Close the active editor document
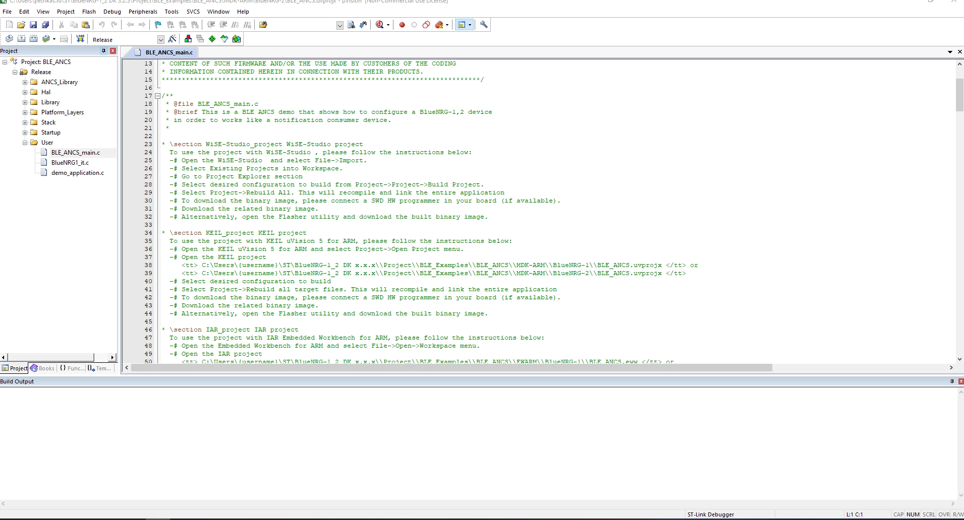964x520 pixels. point(959,52)
